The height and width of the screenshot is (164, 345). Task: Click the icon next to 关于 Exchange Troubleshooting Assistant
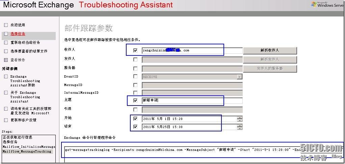coord(6,93)
